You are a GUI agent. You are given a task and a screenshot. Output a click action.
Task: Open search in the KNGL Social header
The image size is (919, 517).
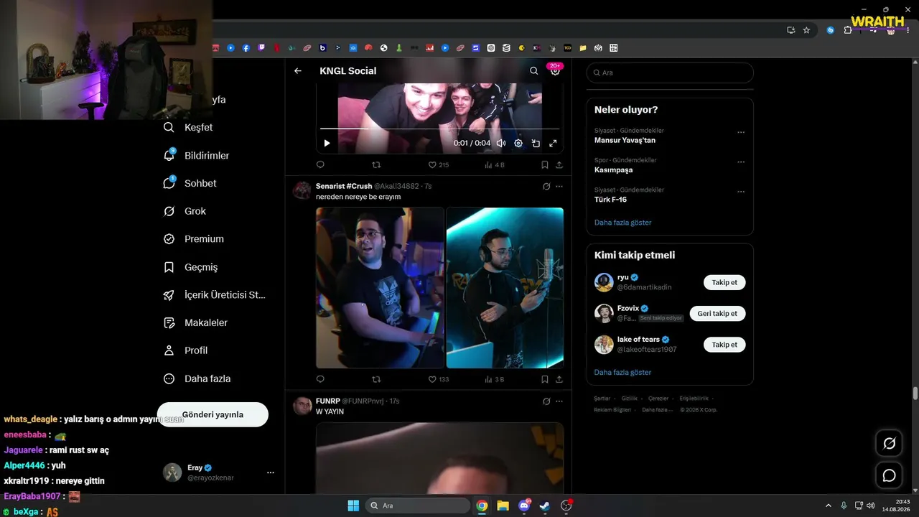533,71
